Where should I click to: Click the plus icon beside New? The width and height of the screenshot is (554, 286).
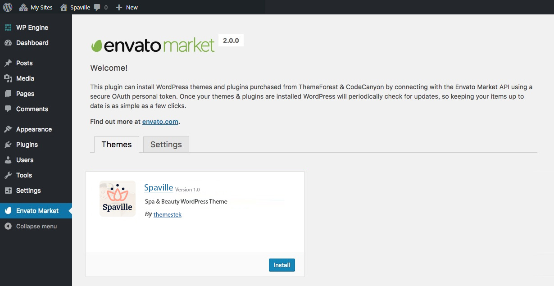[x=119, y=7]
